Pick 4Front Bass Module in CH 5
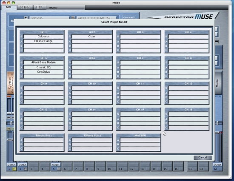This screenshot has width=234, height=181. point(43,62)
